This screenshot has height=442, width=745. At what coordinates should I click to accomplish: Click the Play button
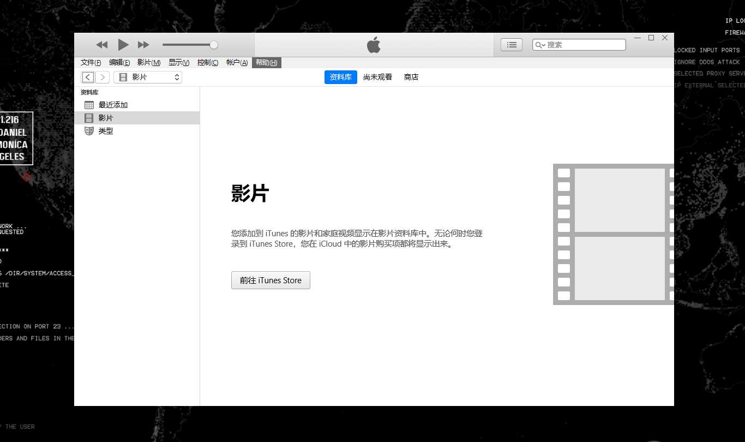pos(123,45)
